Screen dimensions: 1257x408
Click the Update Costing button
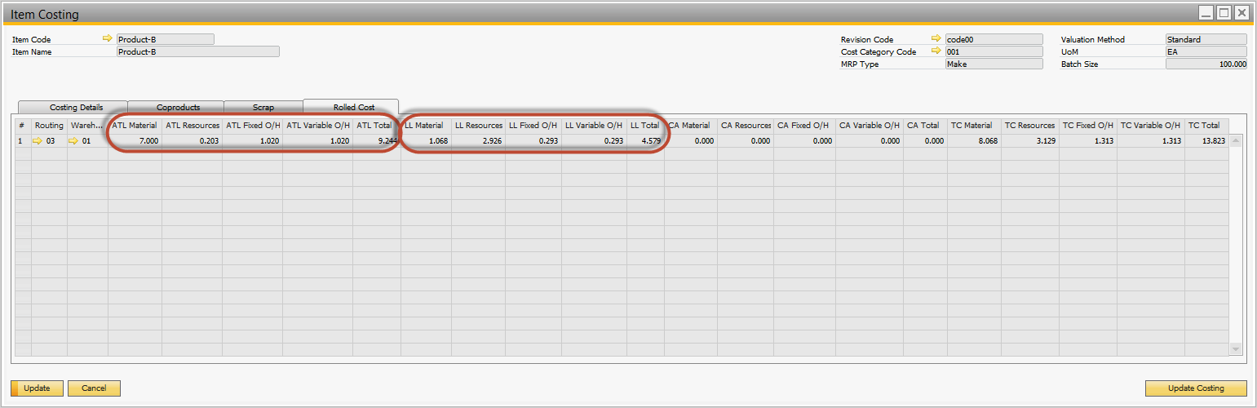tap(1196, 388)
